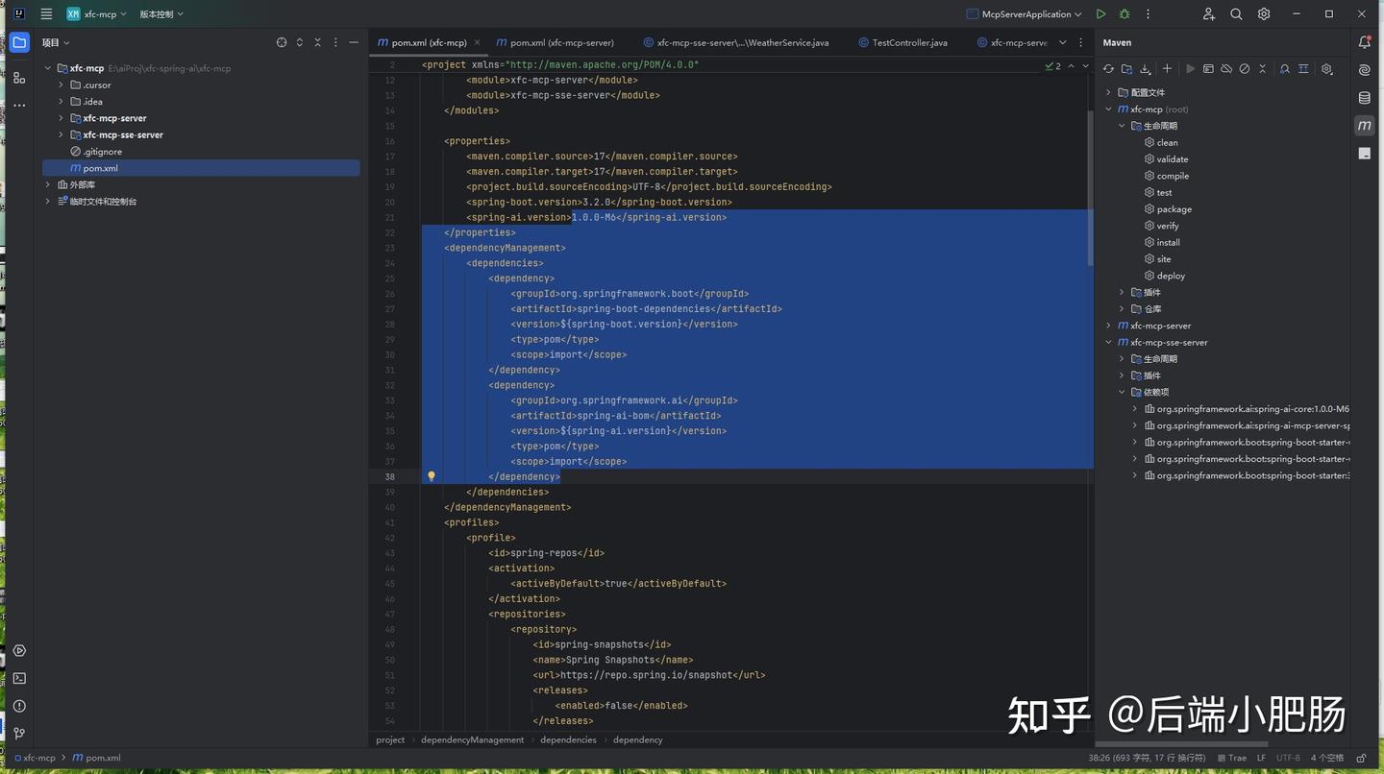Download sources in the Maven toolbar
The width and height of the screenshot is (1384, 774).
pyautogui.click(x=1146, y=68)
